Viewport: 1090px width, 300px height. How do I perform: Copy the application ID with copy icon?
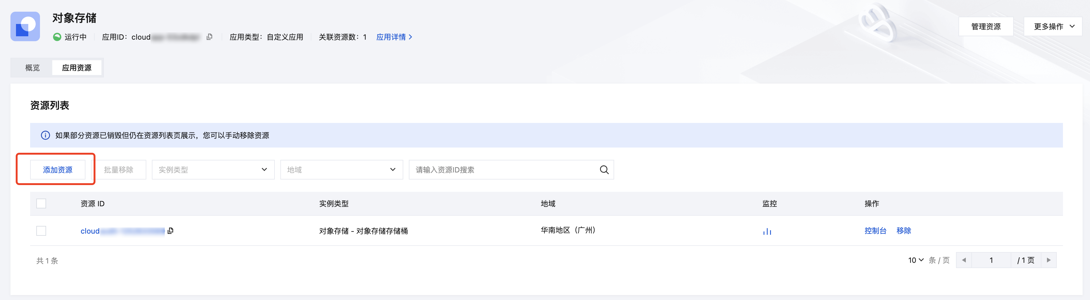pos(209,37)
